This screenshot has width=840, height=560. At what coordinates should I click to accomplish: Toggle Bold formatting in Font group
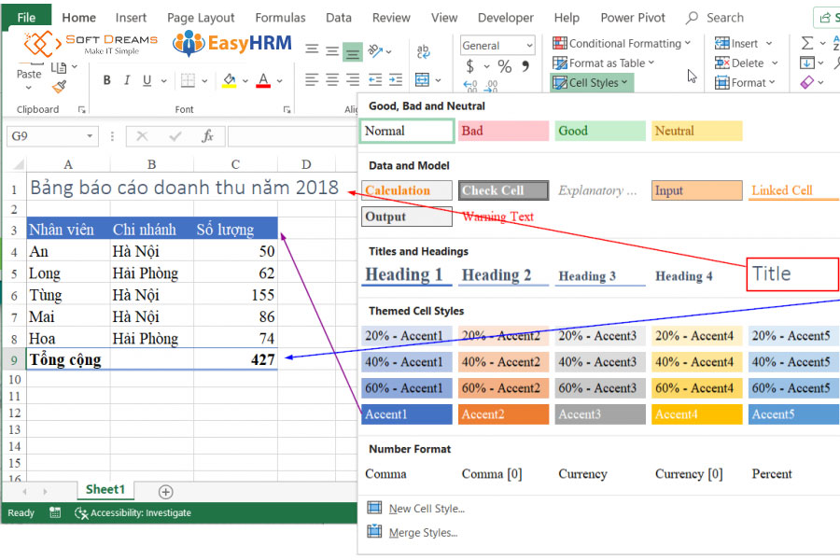(x=107, y=81)
